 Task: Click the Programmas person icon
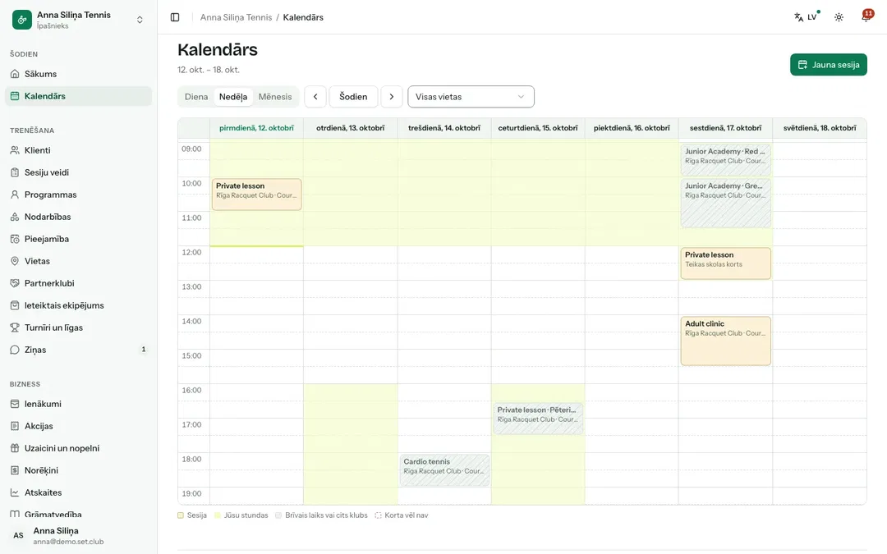point(15,195)
